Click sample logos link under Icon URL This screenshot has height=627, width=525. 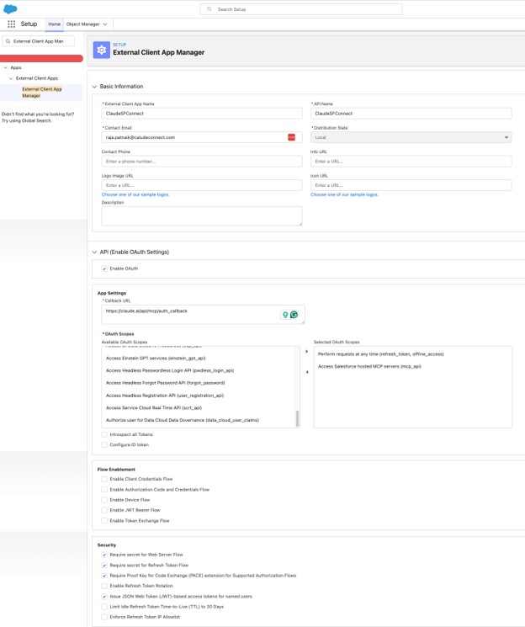344,194
